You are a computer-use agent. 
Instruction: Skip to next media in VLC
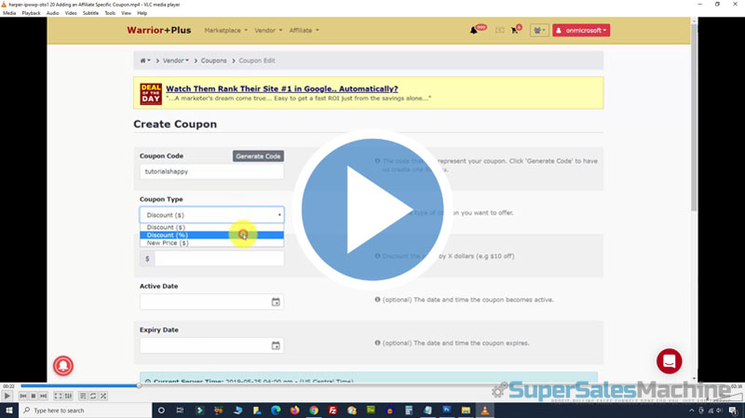[44, 396]
